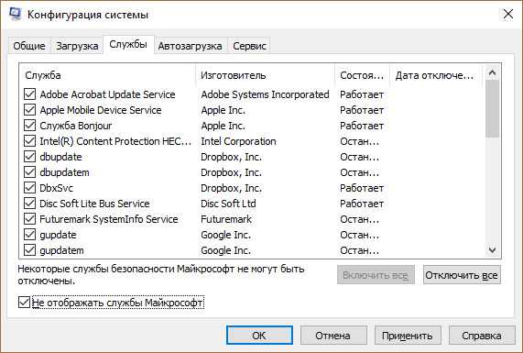Toggle the gupdate service checkbox
The width and height of the screenshot is (523, 353).
[x=29, y=235]
